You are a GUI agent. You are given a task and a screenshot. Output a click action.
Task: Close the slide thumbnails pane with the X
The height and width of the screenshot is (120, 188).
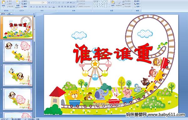pyautogui.click(x=34, y=14)
